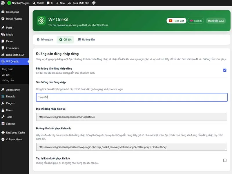Click the Users person icon
232x174 pixels.
[3, 110]
